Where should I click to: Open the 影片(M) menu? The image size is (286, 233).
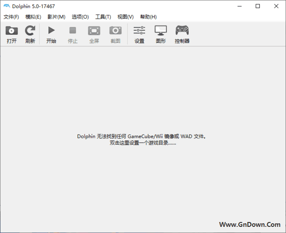tap(56, 17)
